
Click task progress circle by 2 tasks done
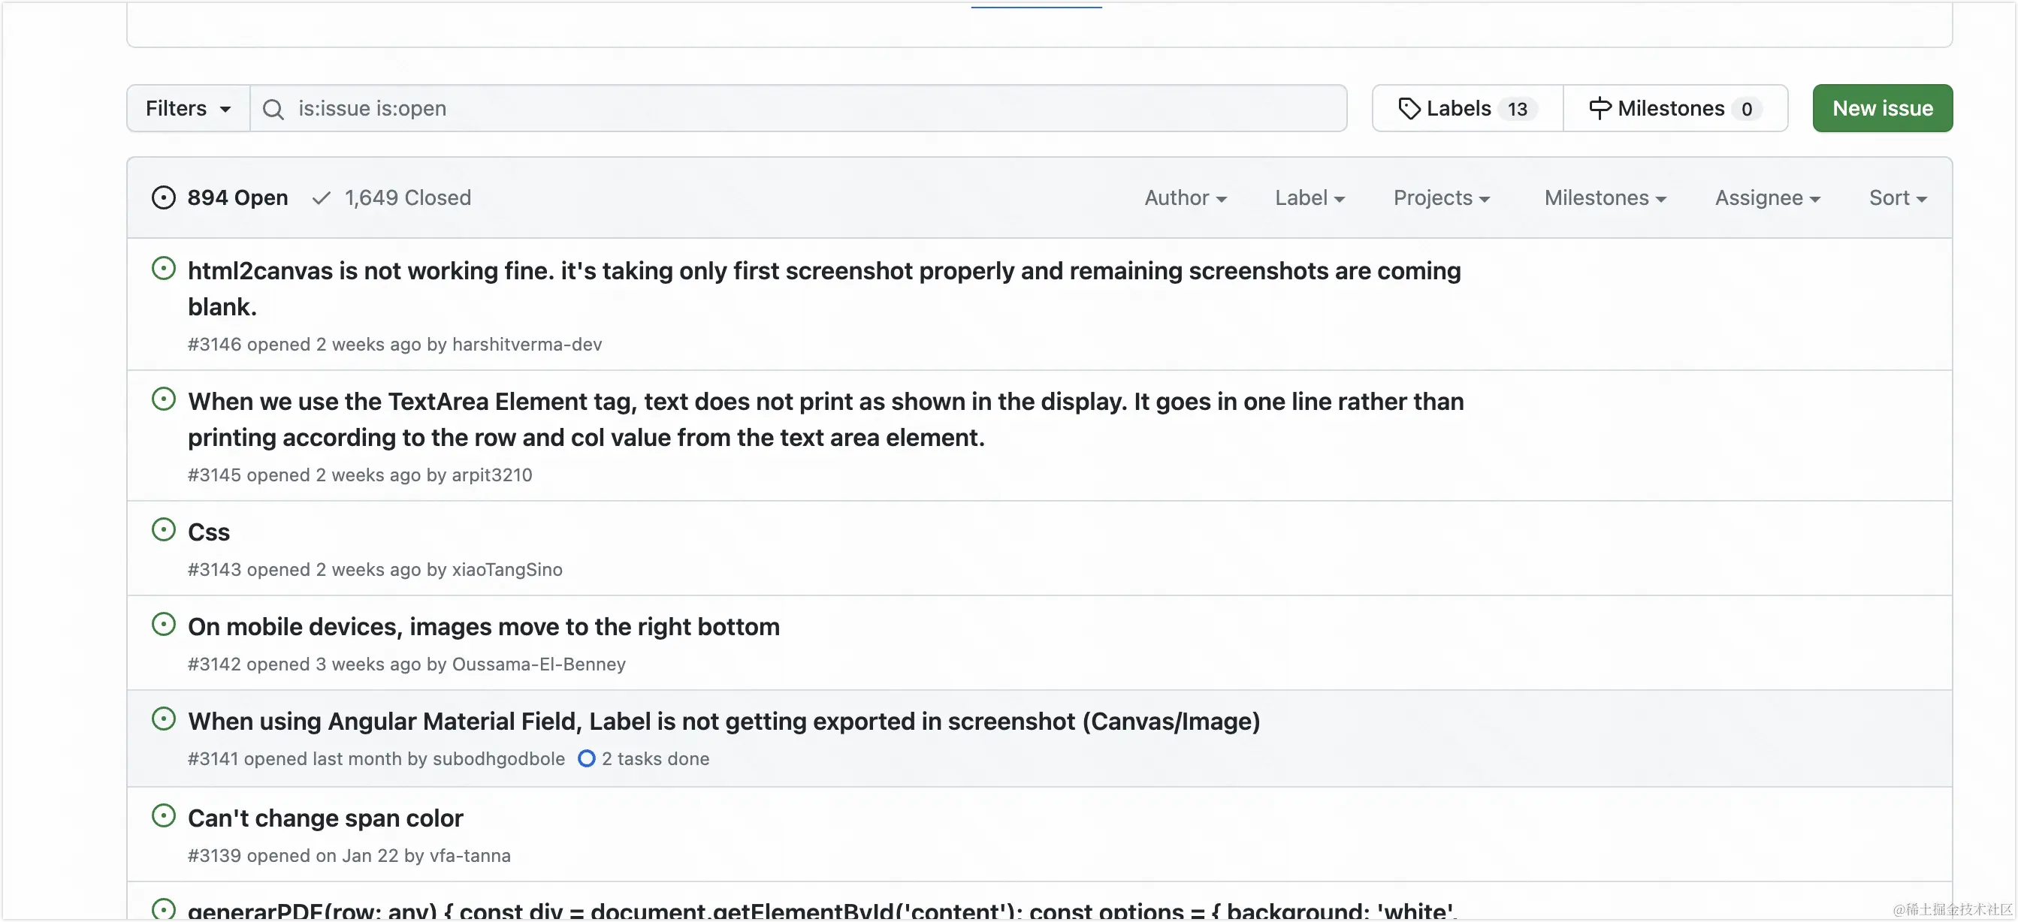[586, 758]
